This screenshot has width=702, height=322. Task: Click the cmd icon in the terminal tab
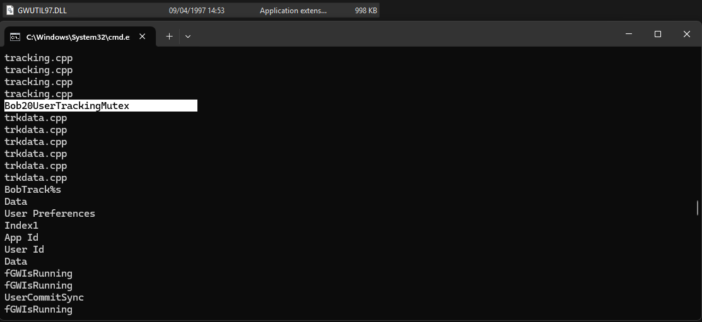pyautogui.click(x=15, y=37)
